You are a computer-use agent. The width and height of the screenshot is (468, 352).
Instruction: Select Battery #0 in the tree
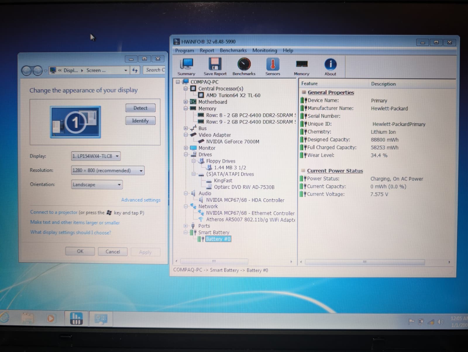coord(218,239)
